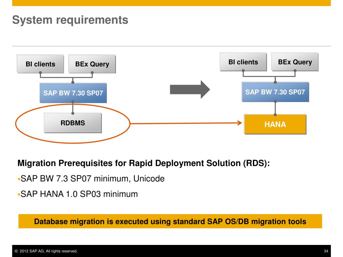Click the orange HANA box
343x257 pixels.
click(275, 124)
